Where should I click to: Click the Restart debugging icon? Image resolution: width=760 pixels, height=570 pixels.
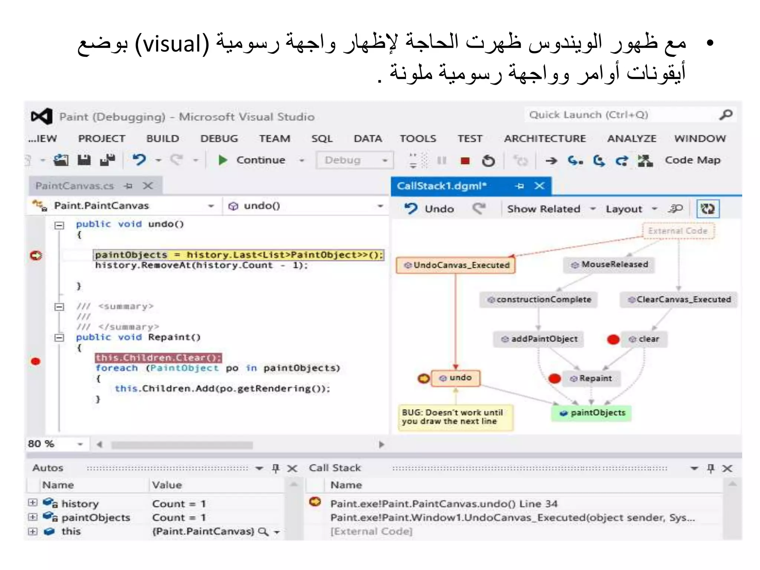tap(488, 160)
